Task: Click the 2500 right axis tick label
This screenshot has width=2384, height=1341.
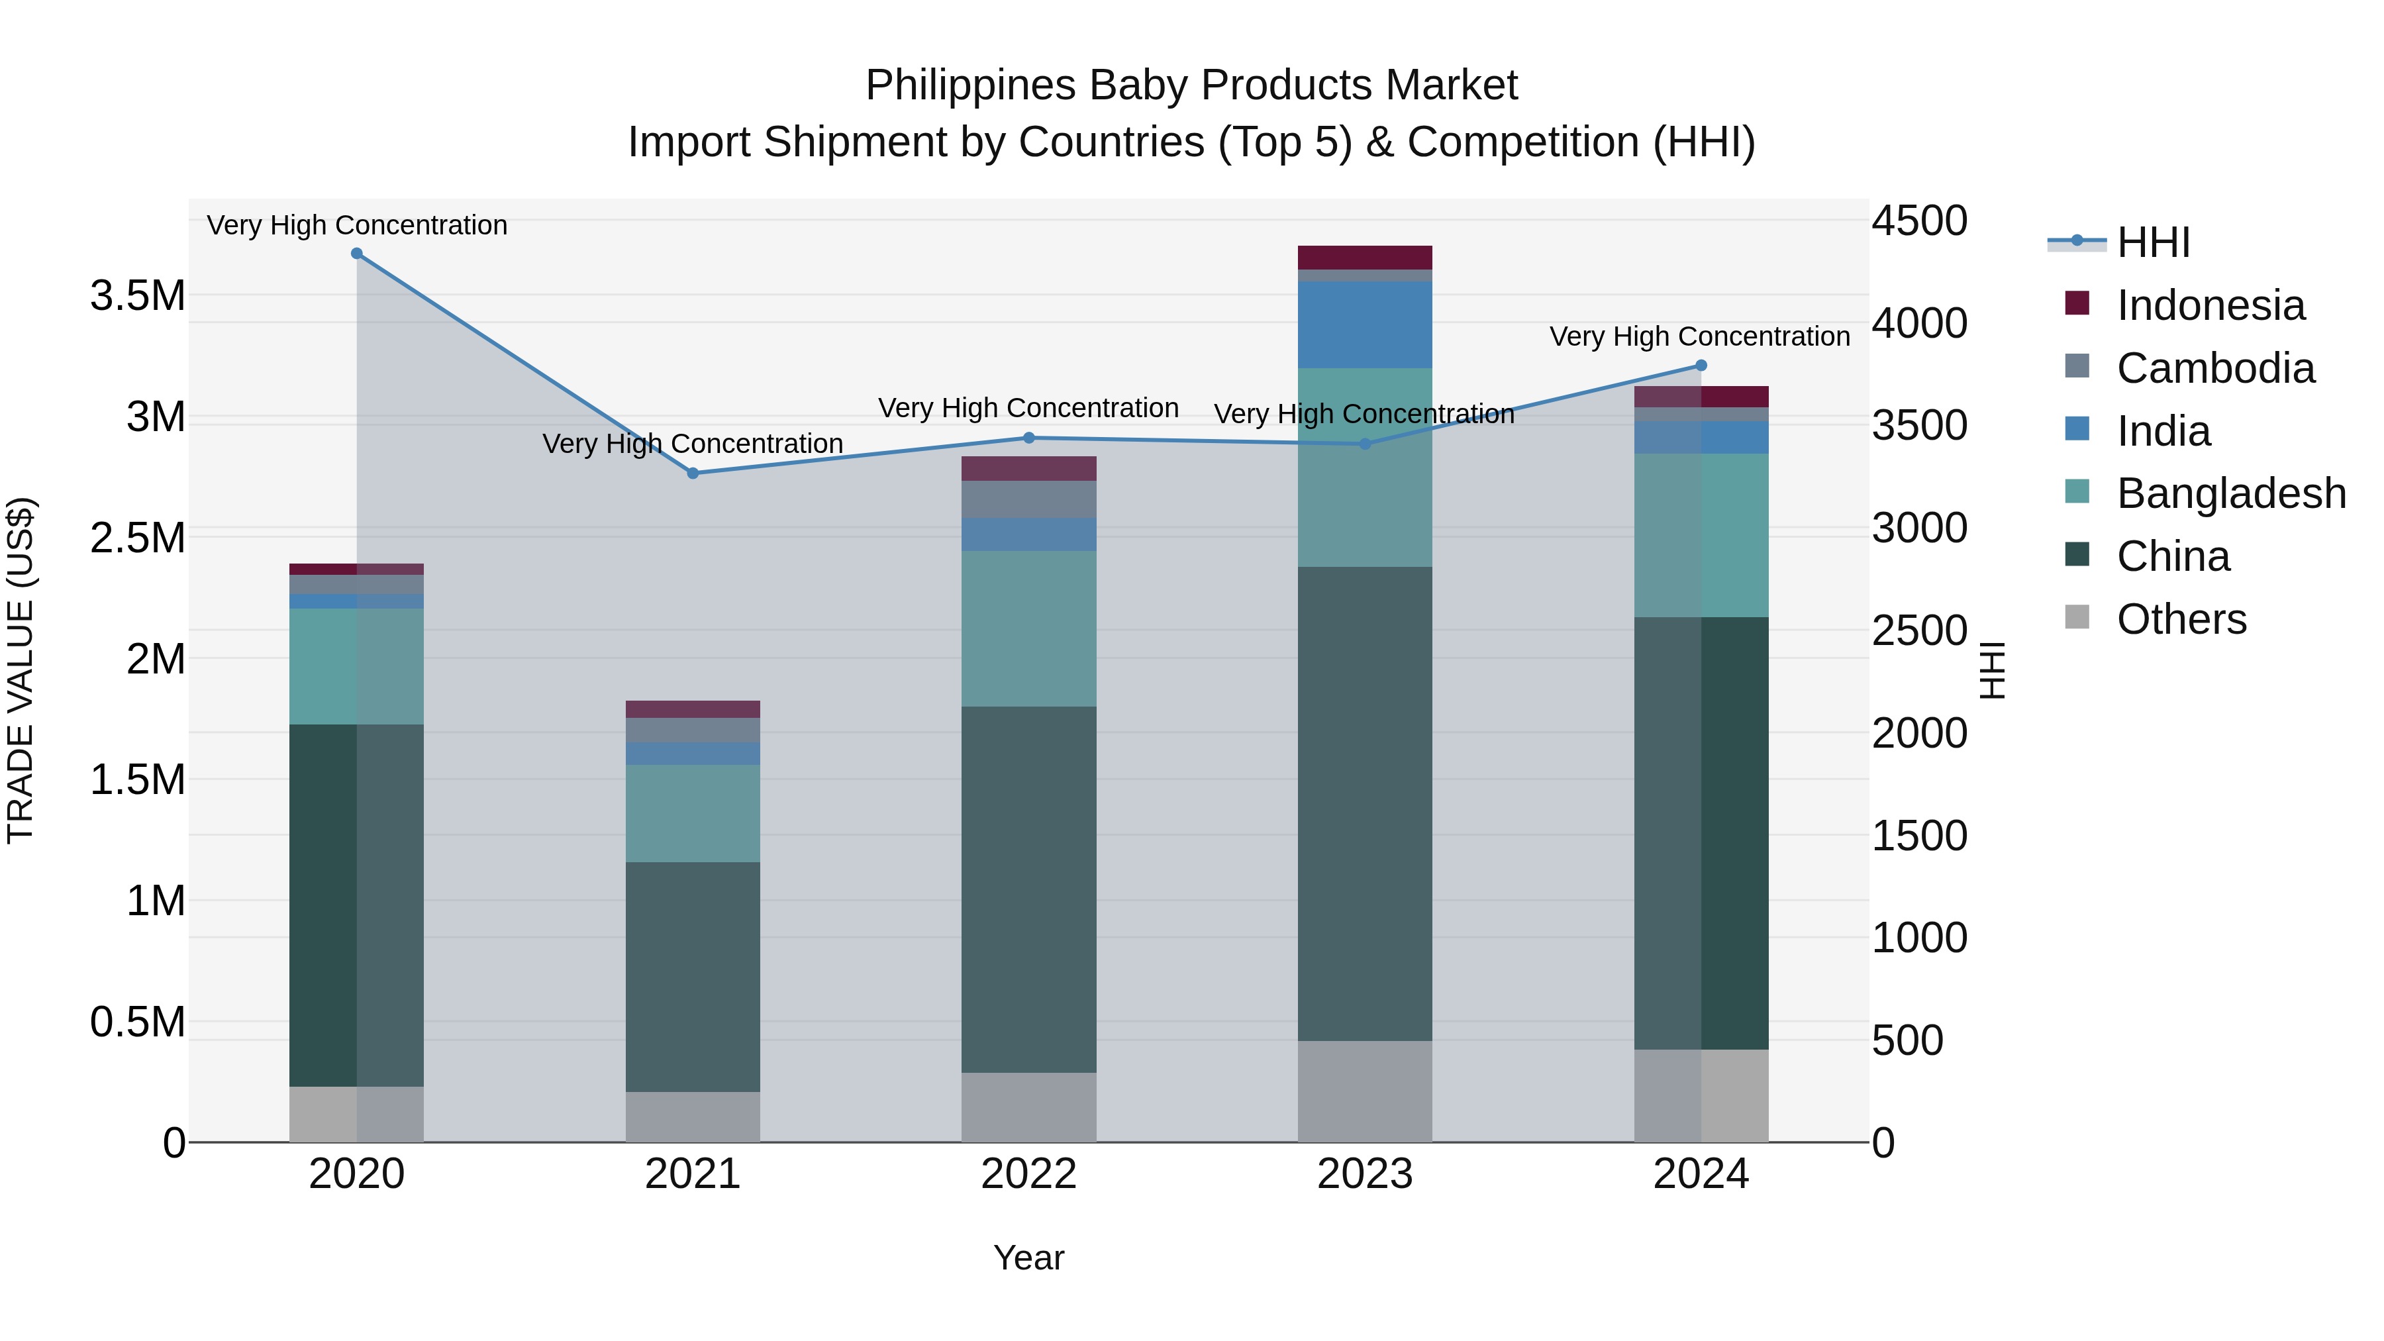Action: (1919, 631)
